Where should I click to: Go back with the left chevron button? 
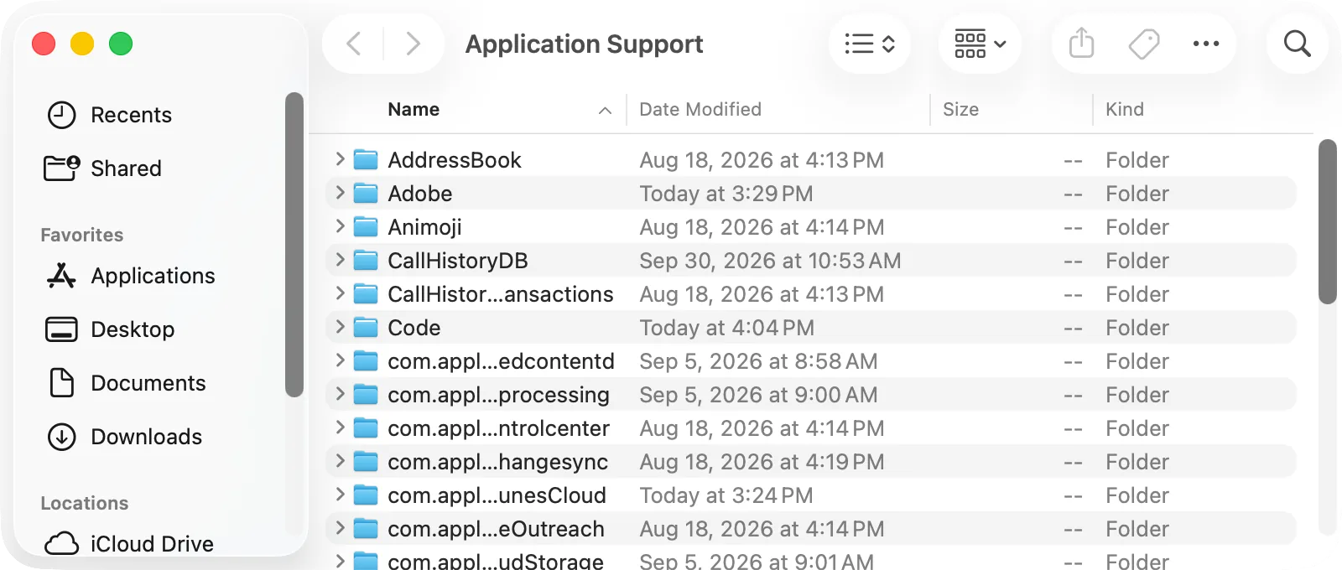point(354,44)
